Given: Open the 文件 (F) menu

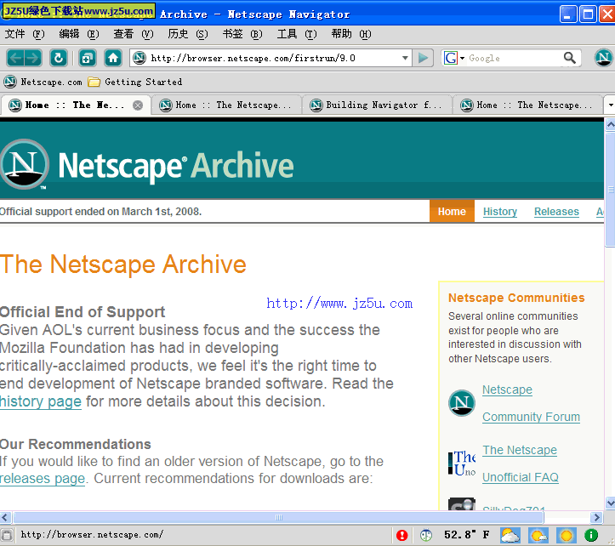Looking at the screenshot, I should coord(25,34).
